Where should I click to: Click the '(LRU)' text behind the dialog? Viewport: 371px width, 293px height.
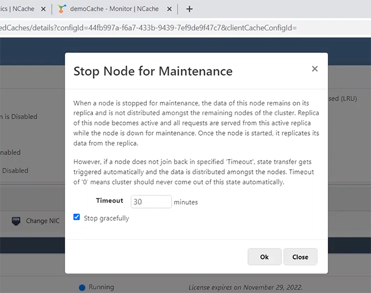[349, 99]
